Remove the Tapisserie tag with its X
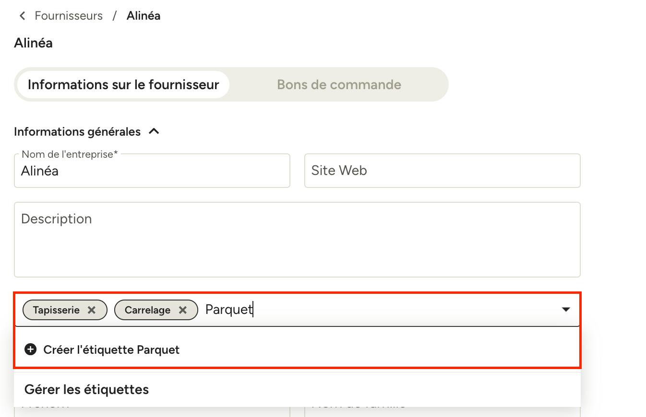The height and width of the screenshot is (417, 646). [92, 310]
